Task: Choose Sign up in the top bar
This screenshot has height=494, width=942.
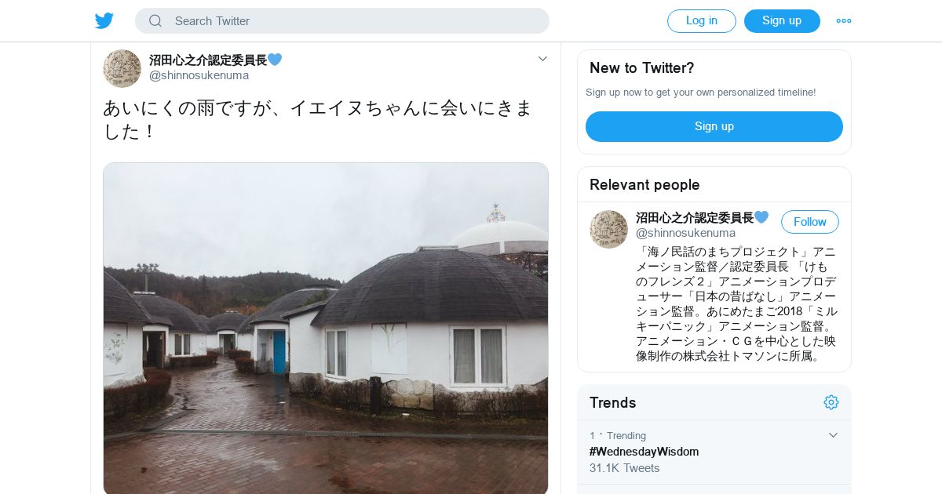Action: 782,21
